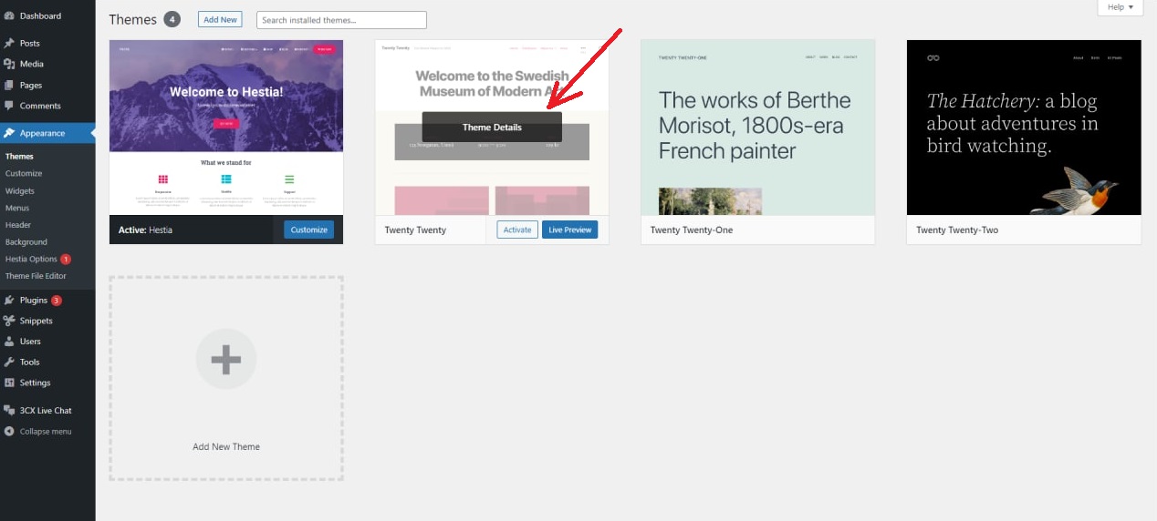Image resolution: width=1157 pixels, height=521 pixels.
Task: Click the Settings sliders icon
Action: pos(9,383)
